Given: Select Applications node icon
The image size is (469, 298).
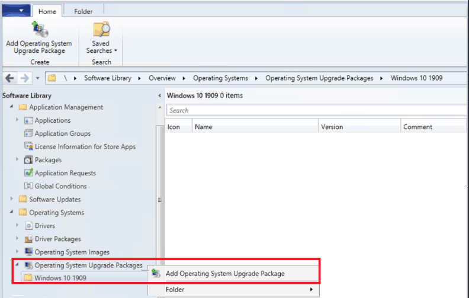Looking at the screenshot, I should coord(28,120).
